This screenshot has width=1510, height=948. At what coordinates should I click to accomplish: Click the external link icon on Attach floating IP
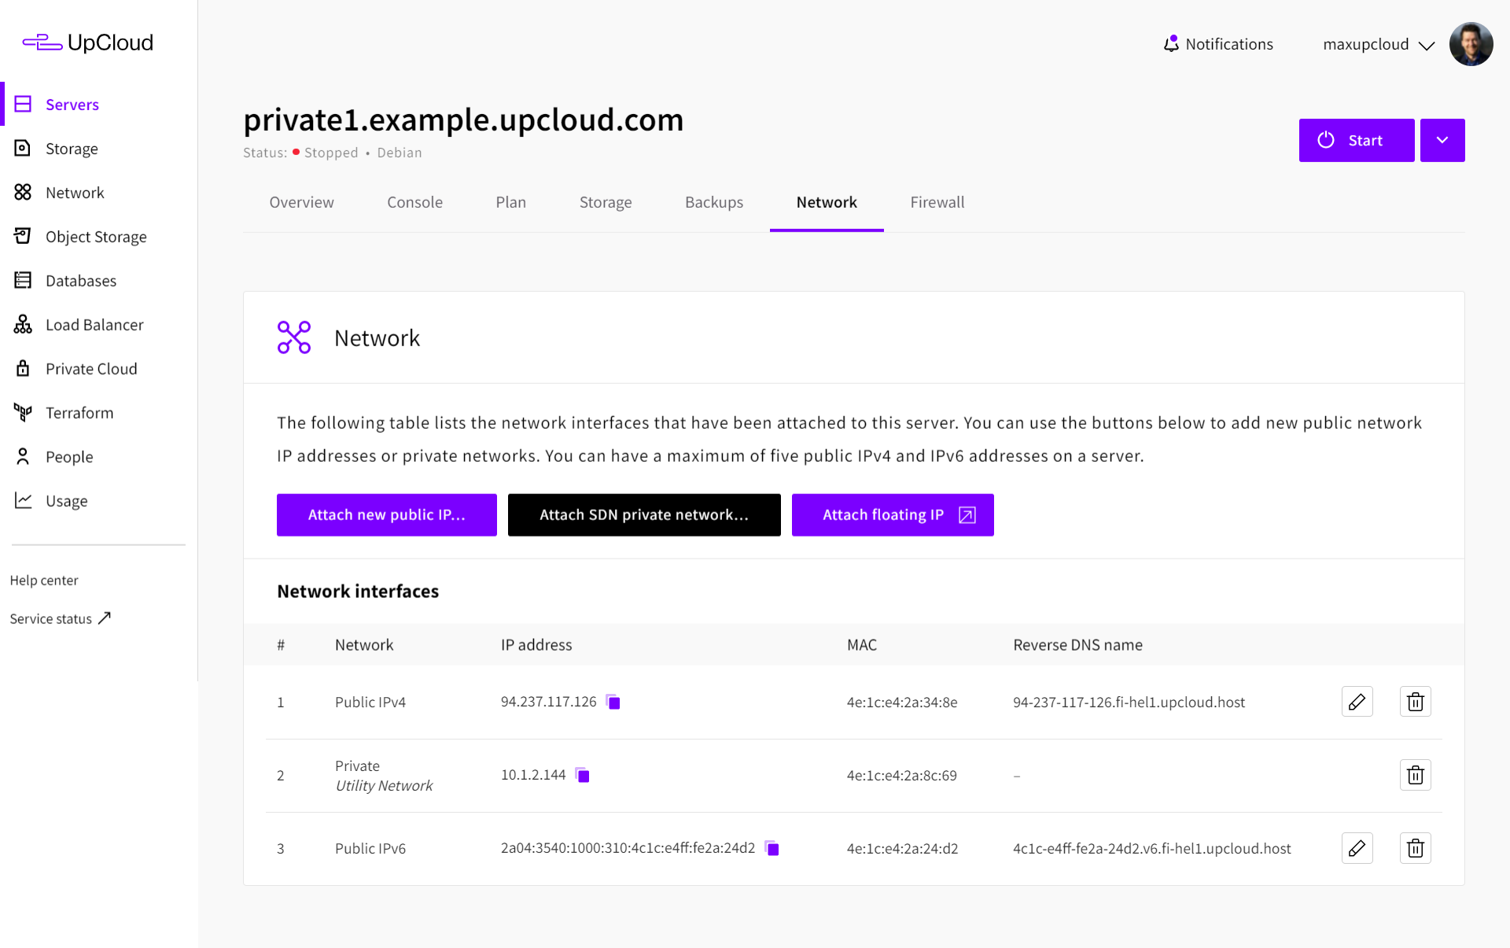[x=967, y=515]
